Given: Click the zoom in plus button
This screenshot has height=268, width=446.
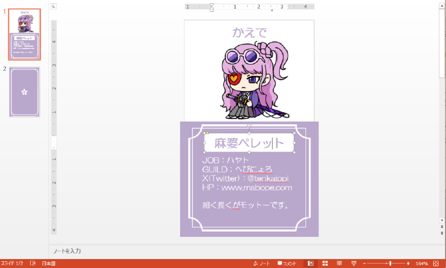Looking at the screenshot, I should click(x=408, y=263).
